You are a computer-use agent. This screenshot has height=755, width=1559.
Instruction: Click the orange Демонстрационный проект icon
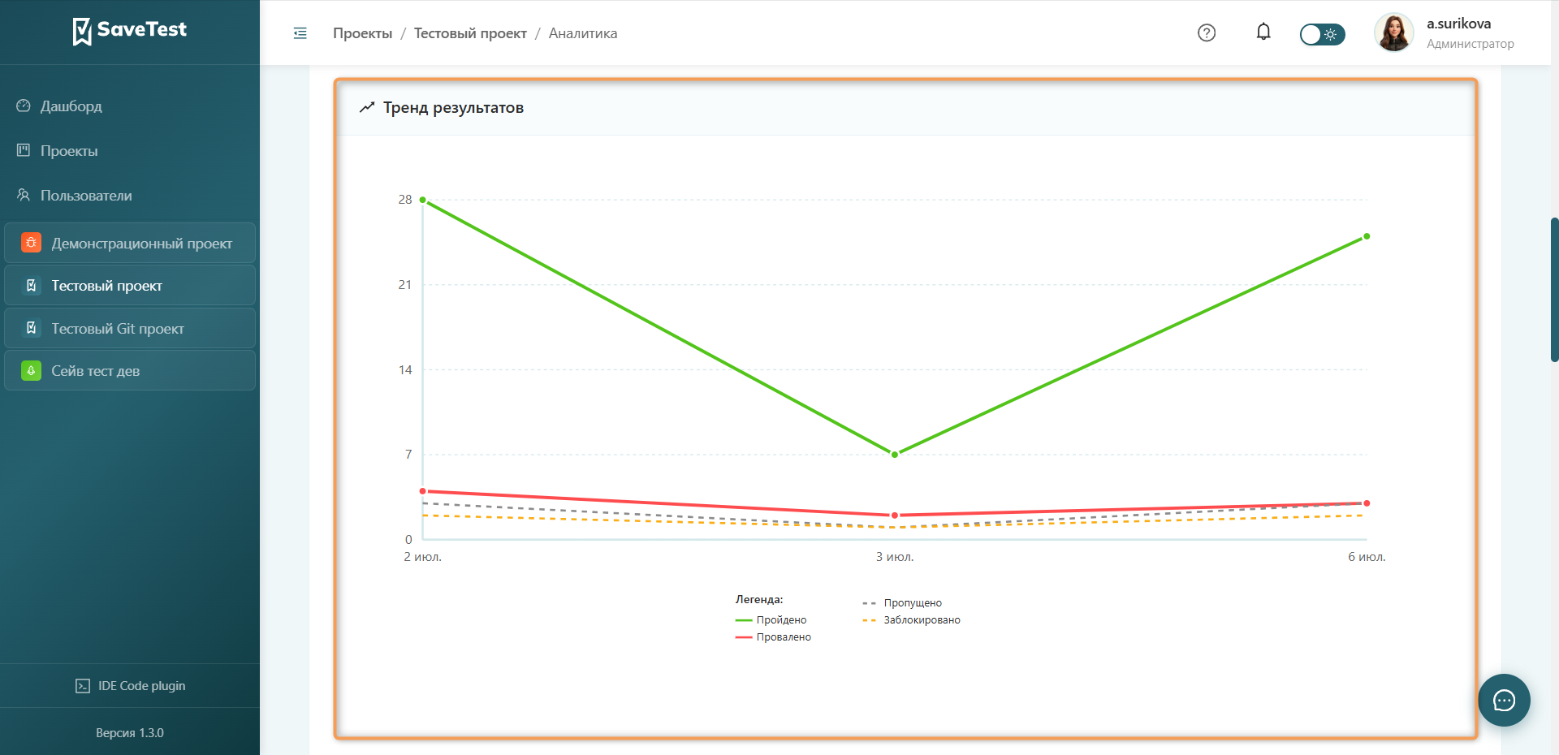coord(31,243)
